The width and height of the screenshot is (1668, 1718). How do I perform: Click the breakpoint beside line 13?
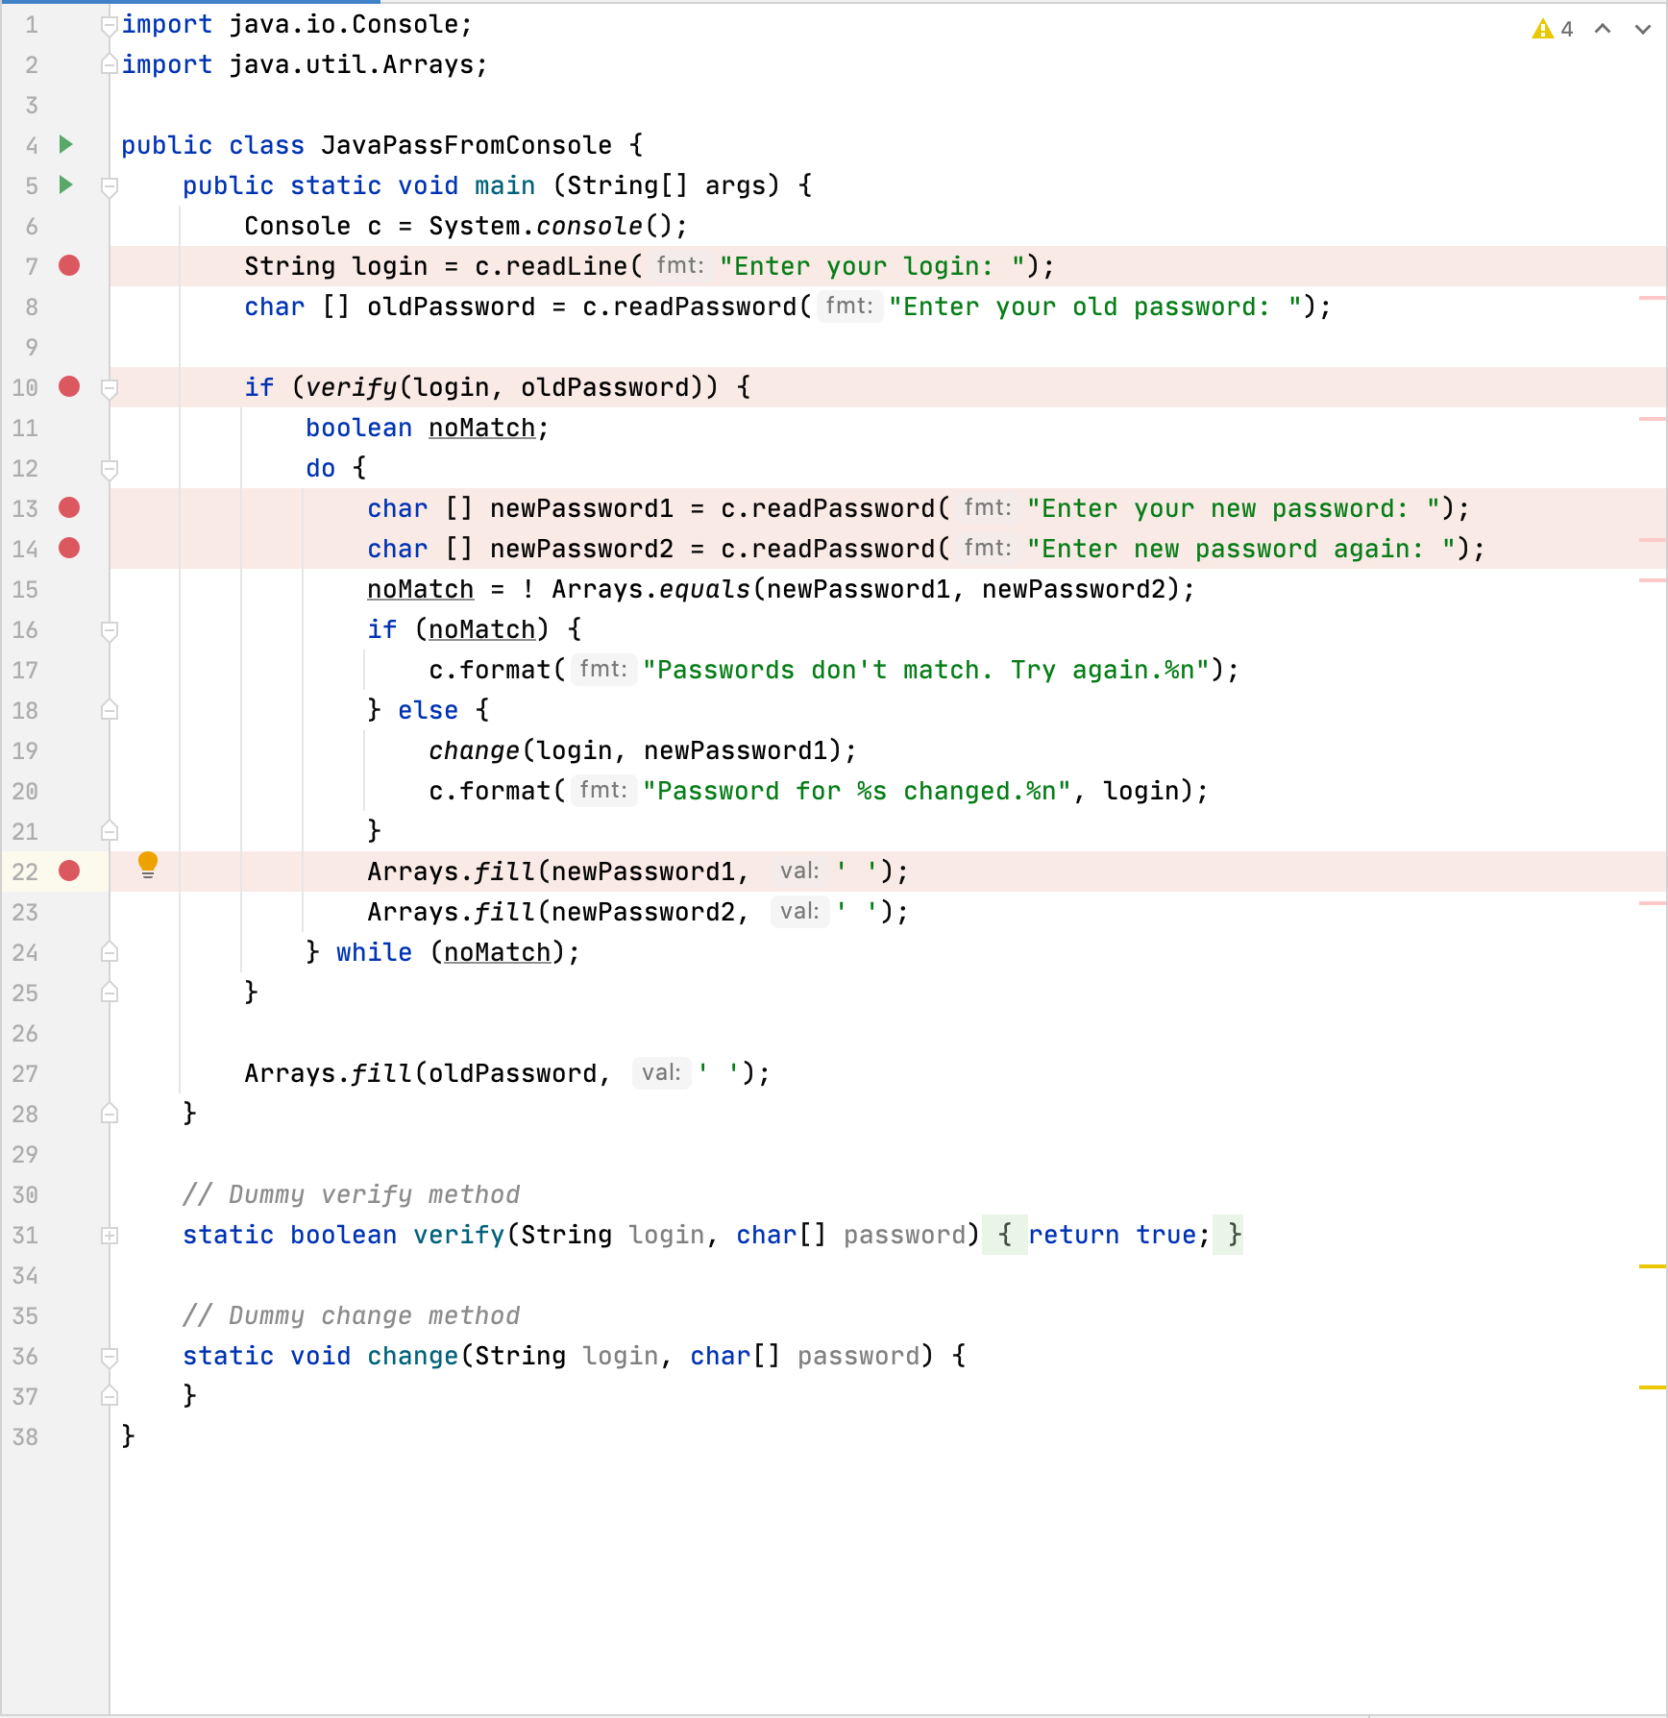coord(69,508)
